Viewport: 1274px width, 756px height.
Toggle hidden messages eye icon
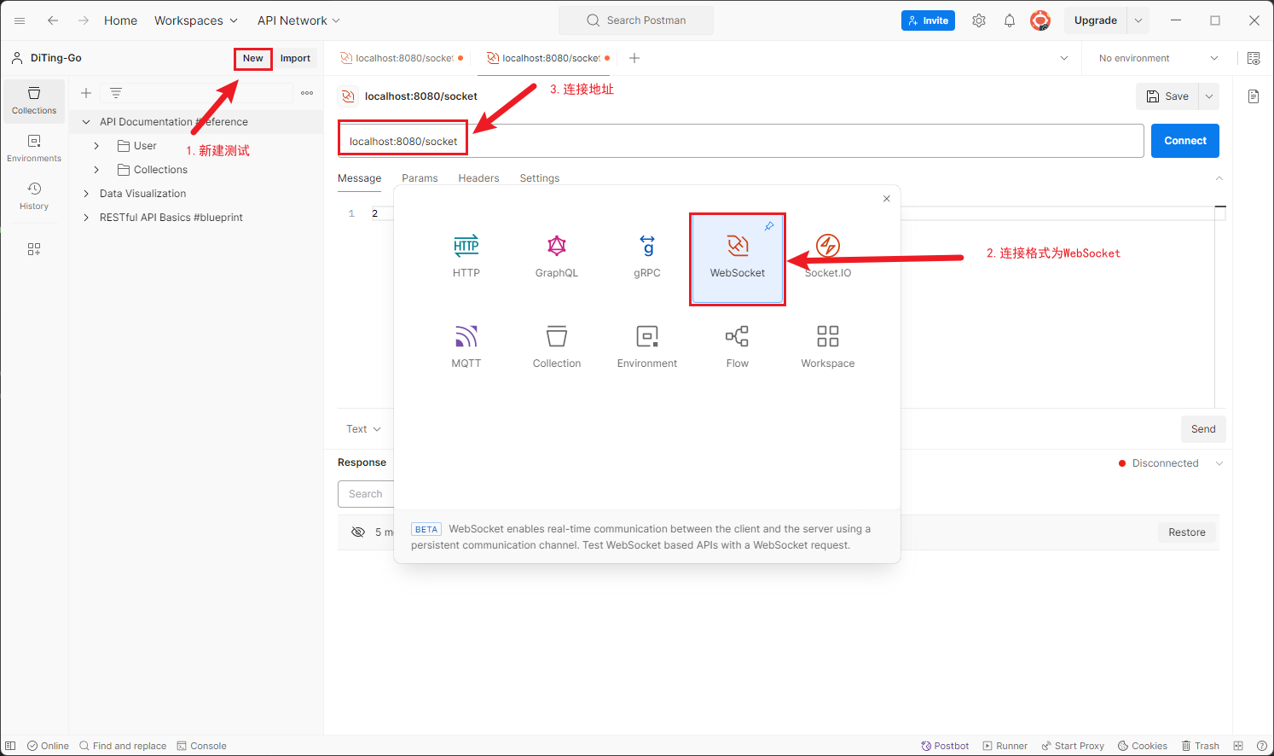358,532
